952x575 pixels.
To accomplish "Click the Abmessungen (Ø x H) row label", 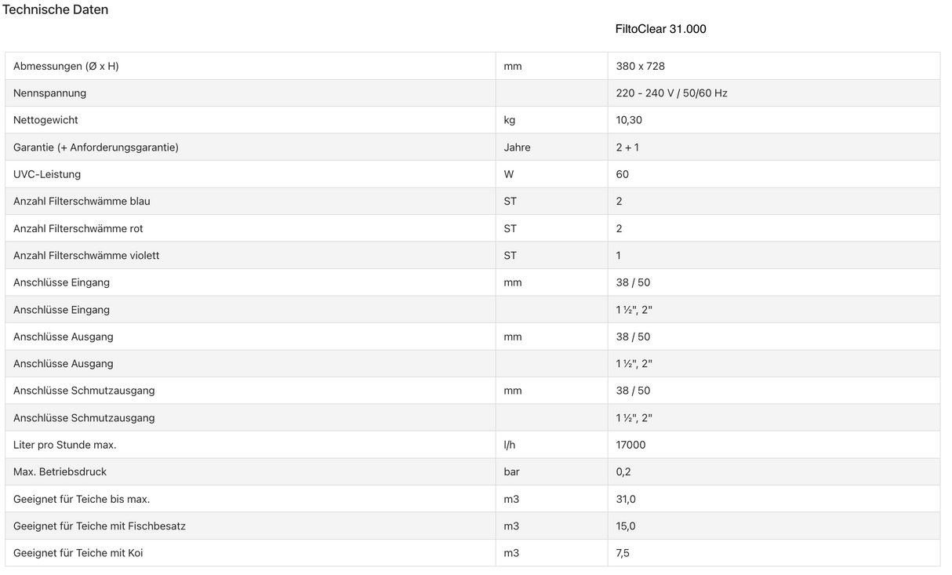I will click(66, 66).
